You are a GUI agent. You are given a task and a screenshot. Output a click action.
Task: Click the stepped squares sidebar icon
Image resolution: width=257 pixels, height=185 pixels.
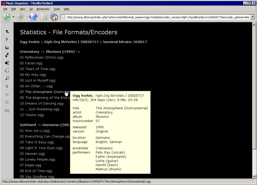(x=7, y=55)
